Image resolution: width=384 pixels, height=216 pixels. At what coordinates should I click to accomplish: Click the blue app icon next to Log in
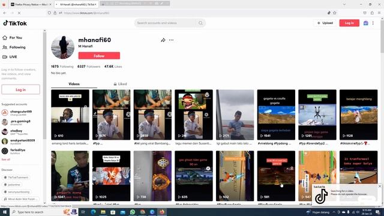coord(365,23)
